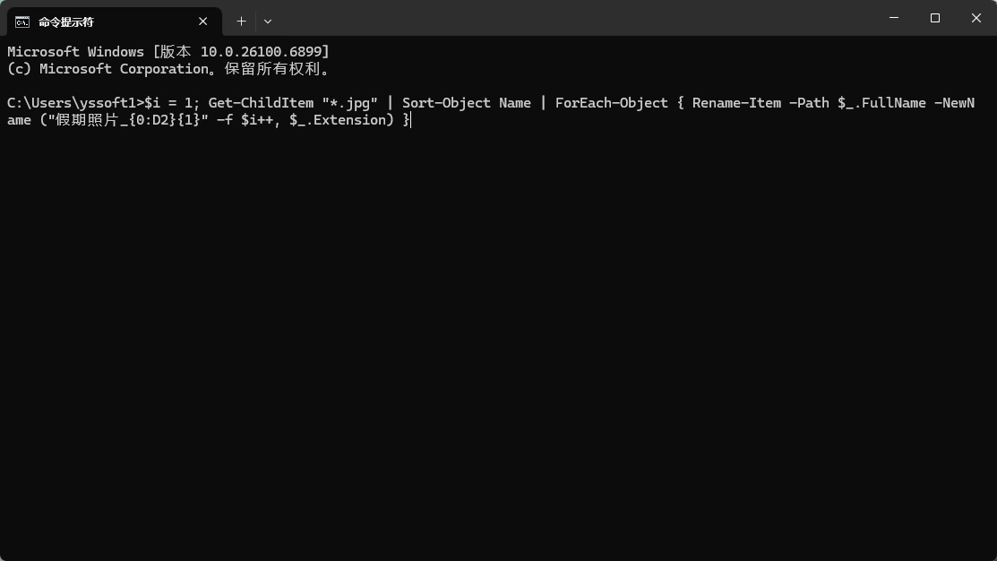Click the Rename-Item command word
The width and height of the screenshot is (997, 561).
[736, 103]
